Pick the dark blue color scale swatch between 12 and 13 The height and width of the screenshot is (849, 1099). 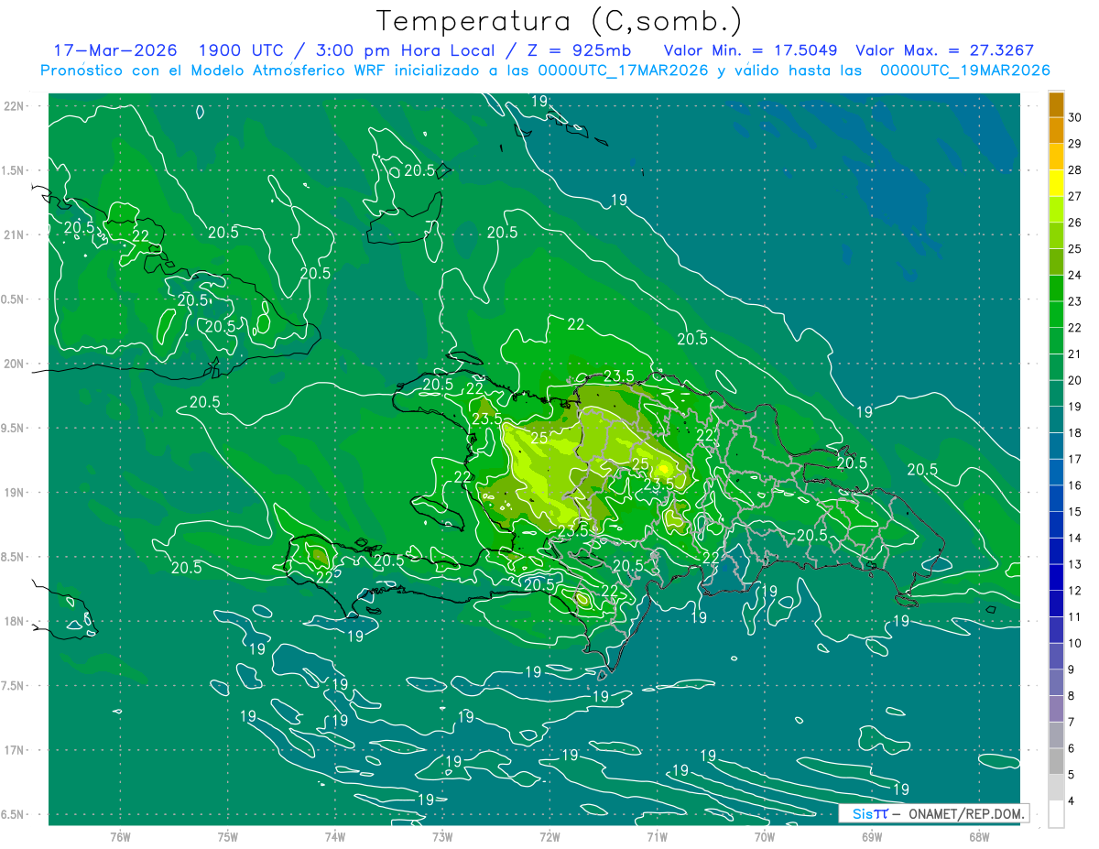coord(1056,577)
